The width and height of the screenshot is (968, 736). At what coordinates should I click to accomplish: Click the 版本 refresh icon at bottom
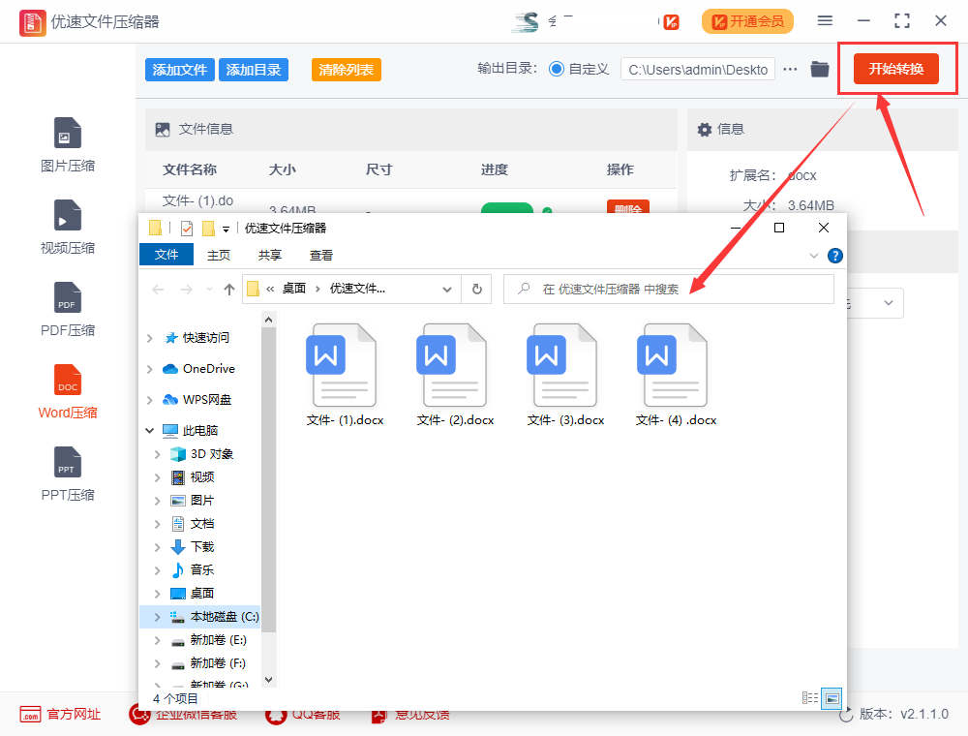pos(846,715)
